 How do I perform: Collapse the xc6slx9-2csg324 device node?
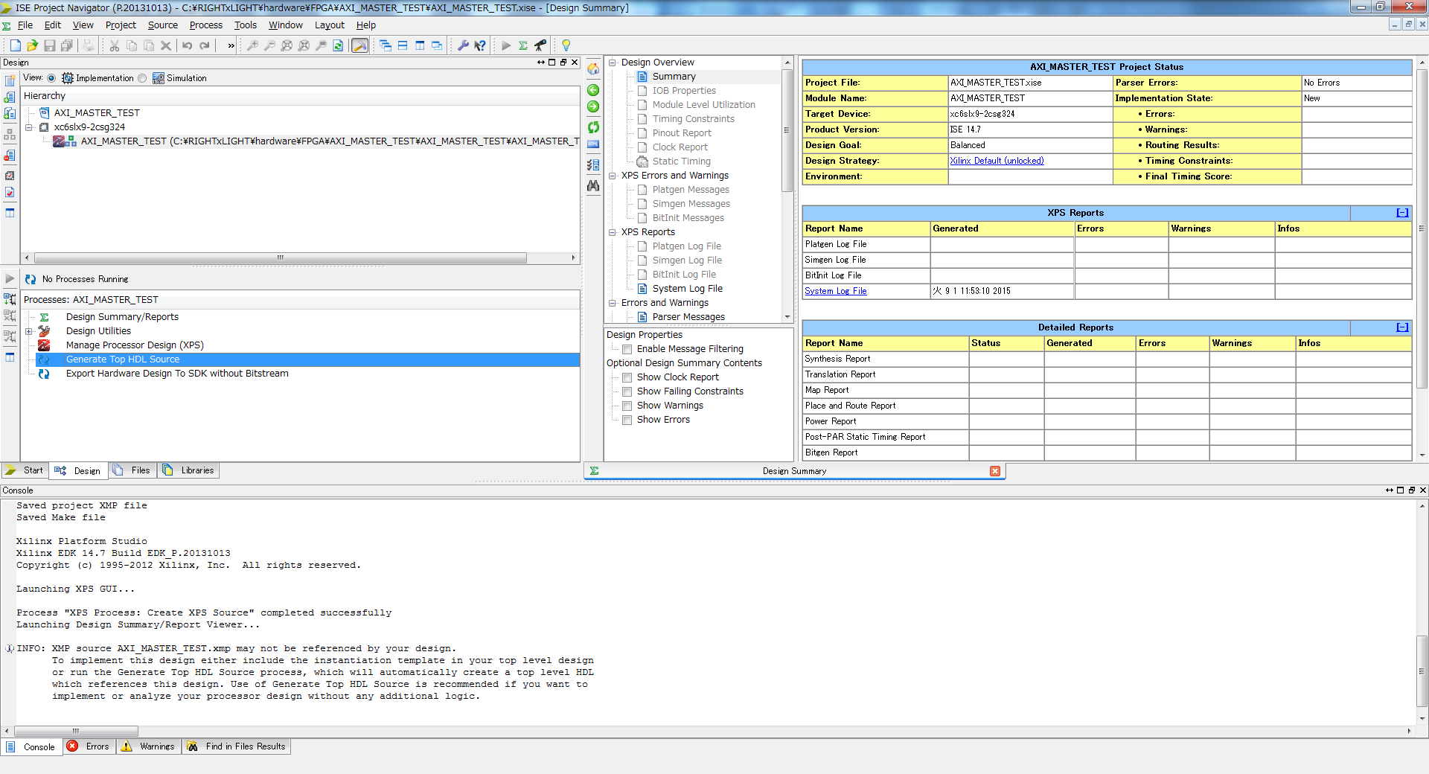(x=29, y=127)
